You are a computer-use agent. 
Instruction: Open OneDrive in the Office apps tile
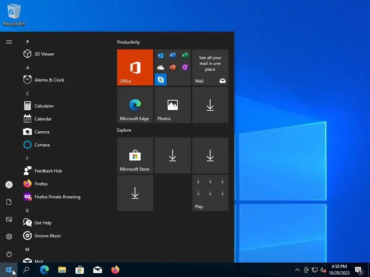coord(160,67)
